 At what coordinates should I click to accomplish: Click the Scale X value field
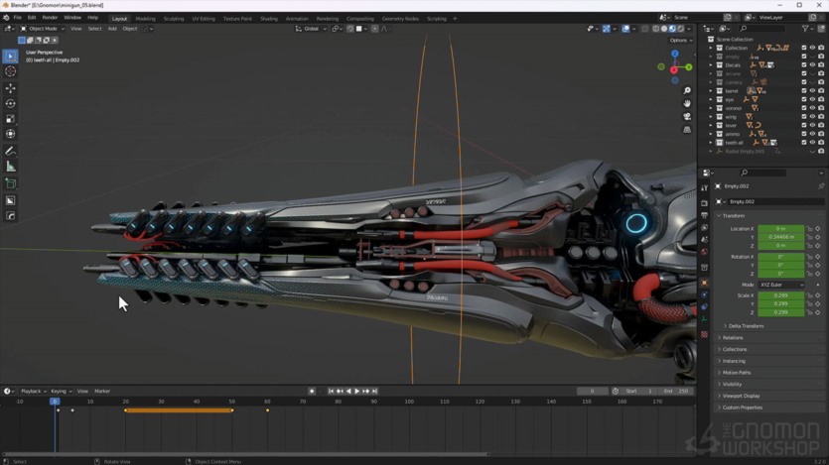781,295
